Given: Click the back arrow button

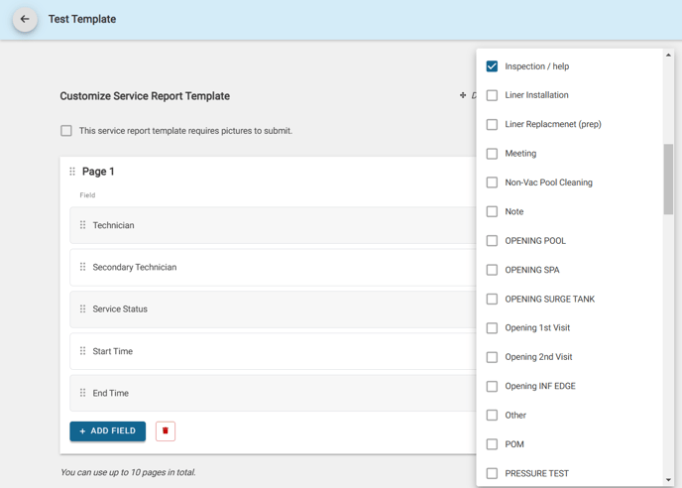Looking at the screenshot, I should pos(25,19).
